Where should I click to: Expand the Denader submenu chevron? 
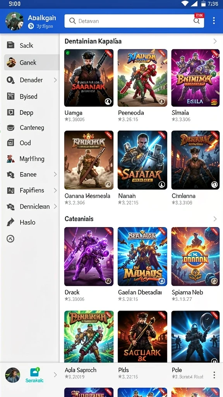pos(55,80)
